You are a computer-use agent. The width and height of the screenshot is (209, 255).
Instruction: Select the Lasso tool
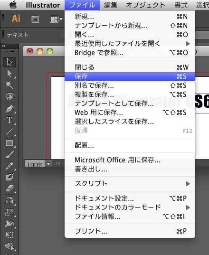tap(9, 96)
